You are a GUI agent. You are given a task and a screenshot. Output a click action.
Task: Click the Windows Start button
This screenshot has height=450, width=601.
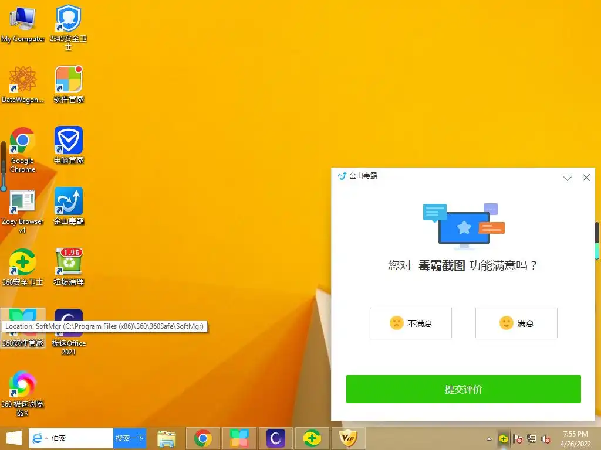click(x=14, y=438)
